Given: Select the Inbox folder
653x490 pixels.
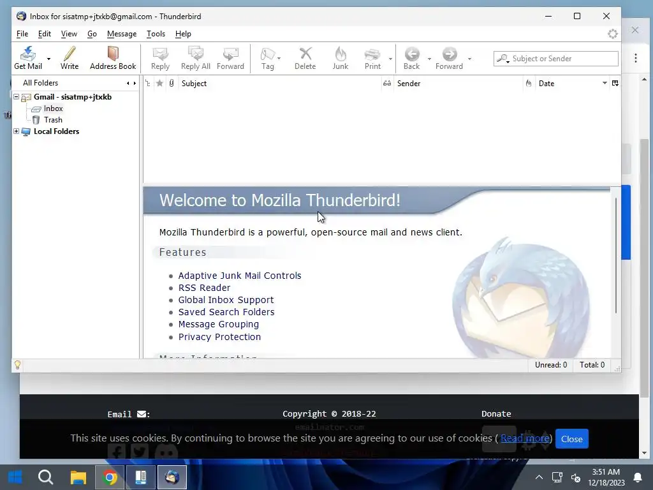Looking at the screenshot, I should tap(53, 108).
